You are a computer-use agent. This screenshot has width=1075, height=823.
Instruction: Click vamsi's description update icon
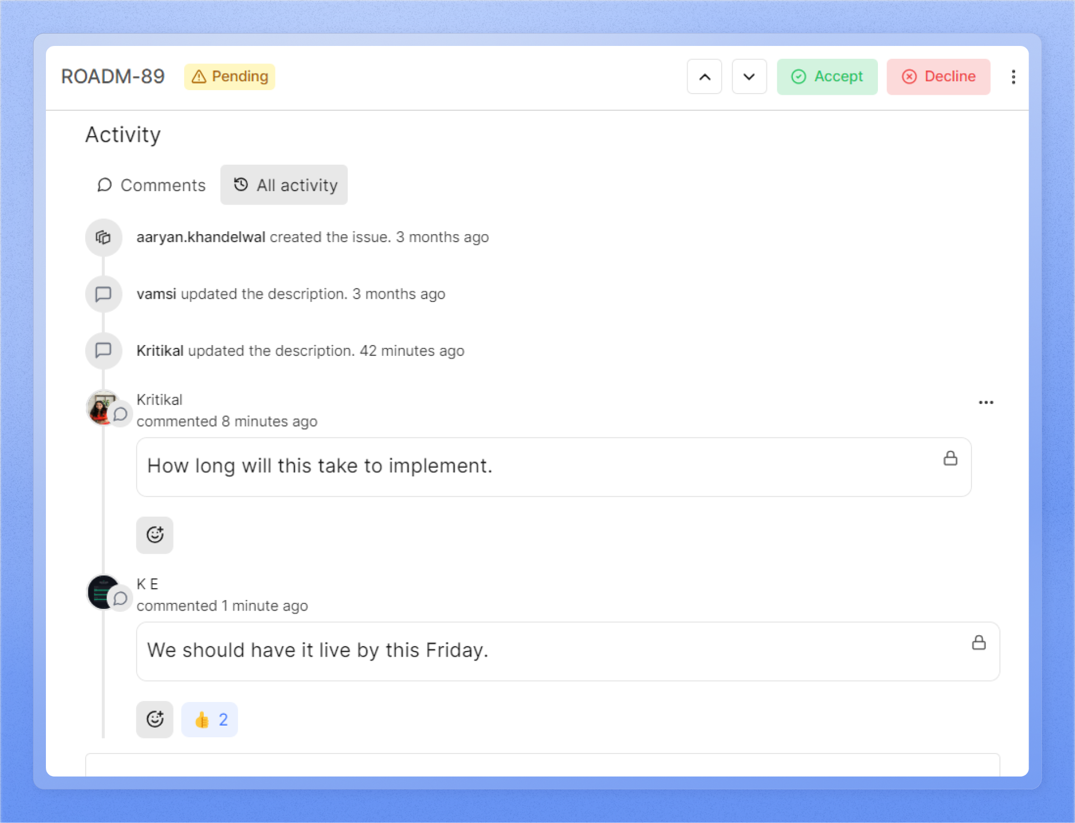click(104, 294)
